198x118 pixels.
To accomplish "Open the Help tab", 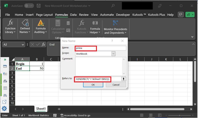I will coord(170,15).
